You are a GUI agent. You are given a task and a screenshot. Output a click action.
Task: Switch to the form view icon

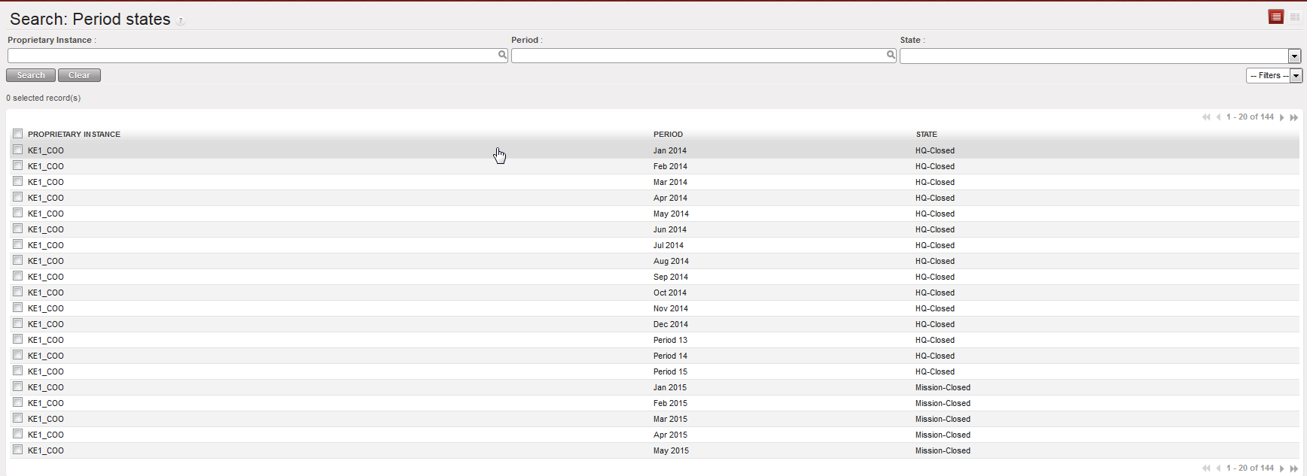tap(1295, 17)
